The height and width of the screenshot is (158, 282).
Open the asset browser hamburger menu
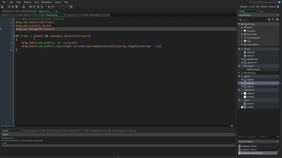click(x=277, y=19)
